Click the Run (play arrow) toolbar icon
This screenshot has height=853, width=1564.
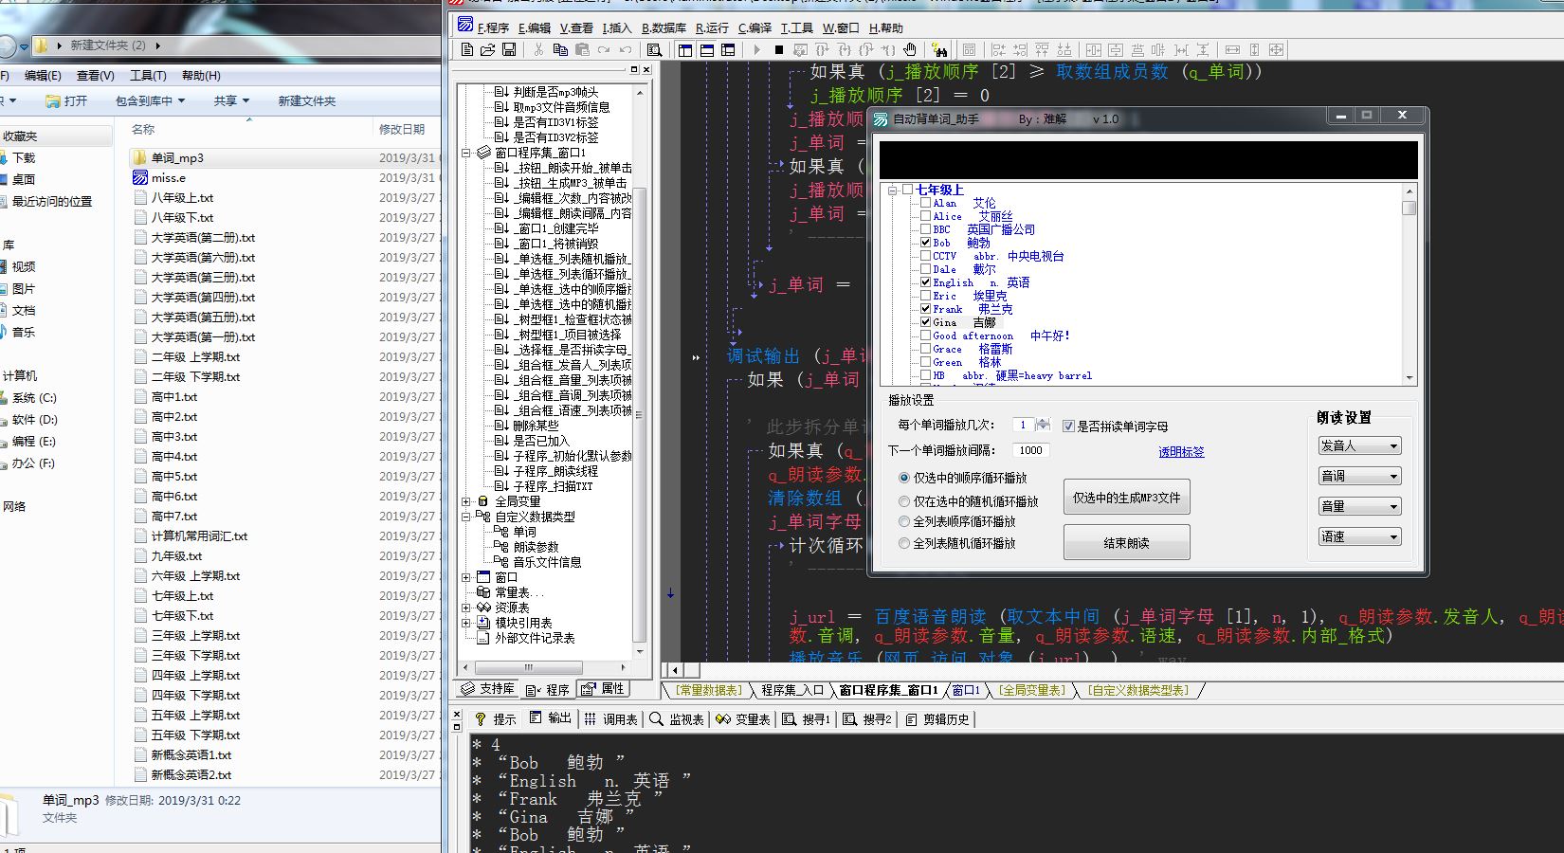[756, 49]
